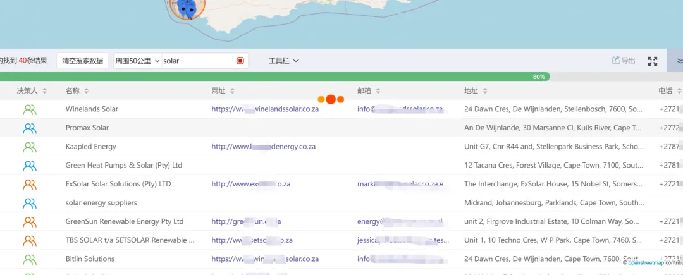The width and height of the screenshot is (683, 275).
Task: Select the Winelands Solar name cell
Action: 92,109
